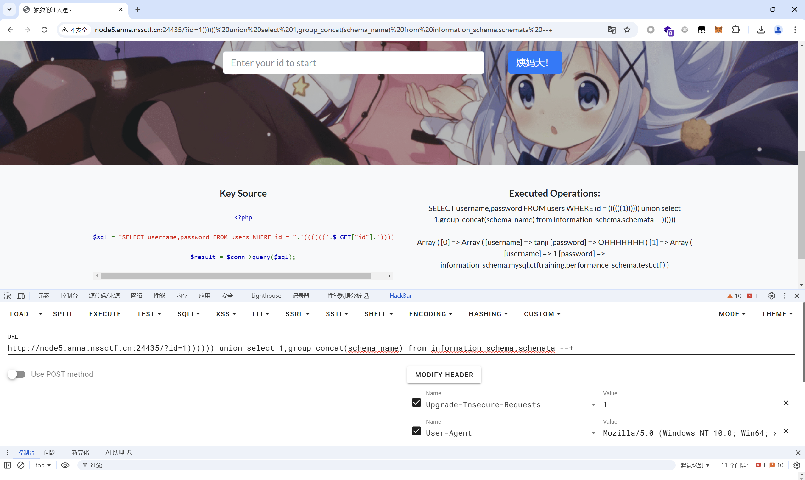Click the EXECUTE button in HackBar

(105, 314)
